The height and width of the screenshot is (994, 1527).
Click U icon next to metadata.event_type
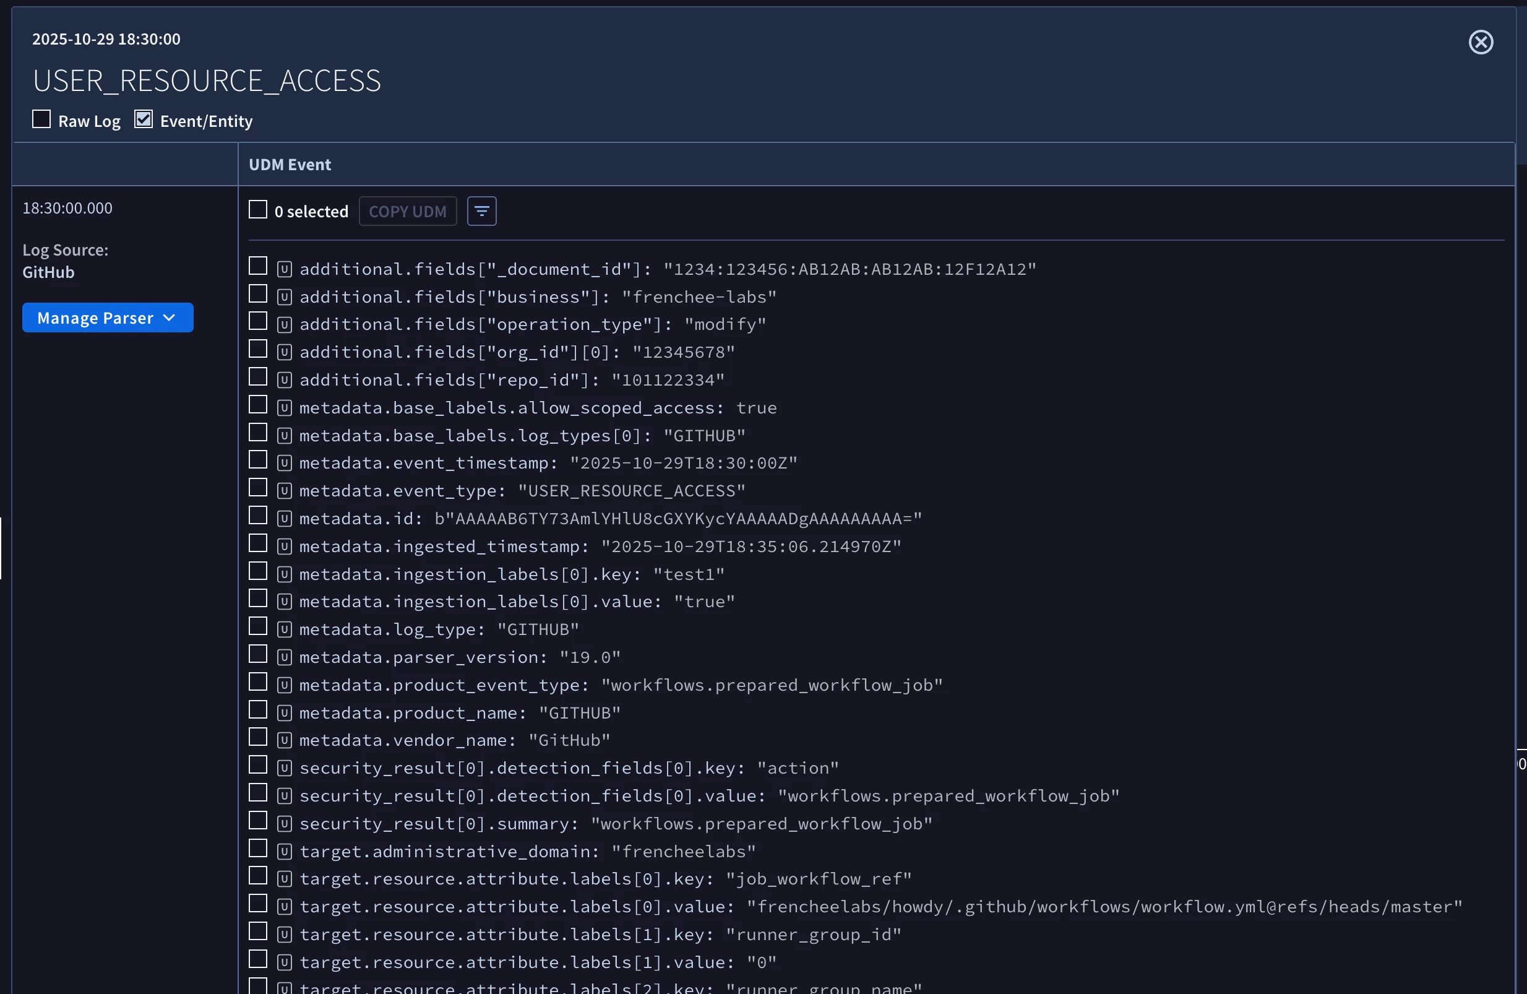(x=284, y=491)
